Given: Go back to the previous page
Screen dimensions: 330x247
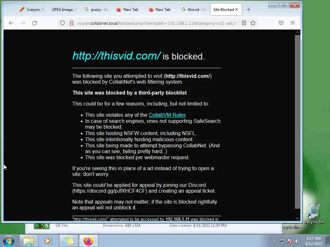Looking at the screenshot, I should coord(11,23).
